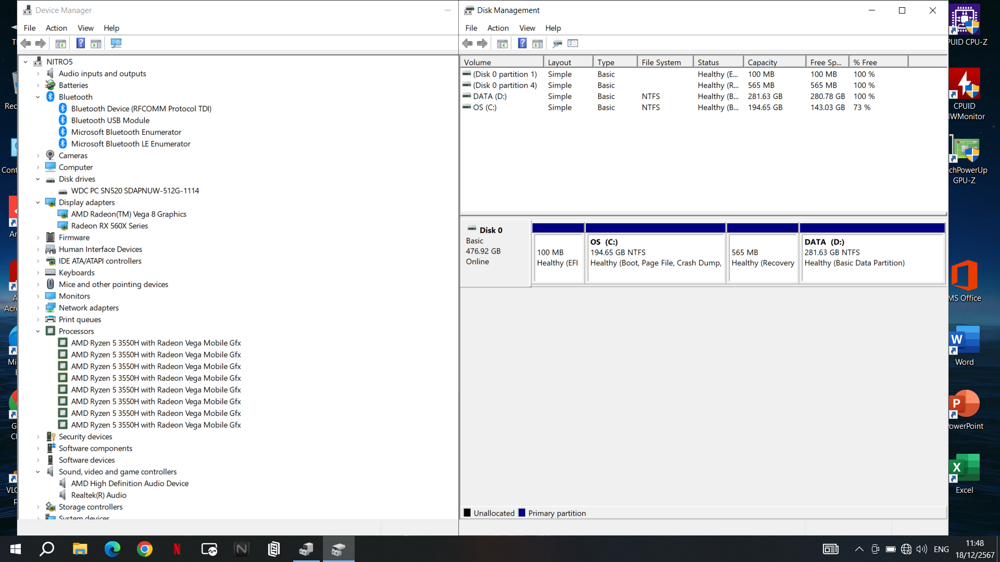The width and height of the screenshot is (1000, 562).
Task: Open View menu in Disk Management
Action: pyautogui.click(x=527, y=28)
